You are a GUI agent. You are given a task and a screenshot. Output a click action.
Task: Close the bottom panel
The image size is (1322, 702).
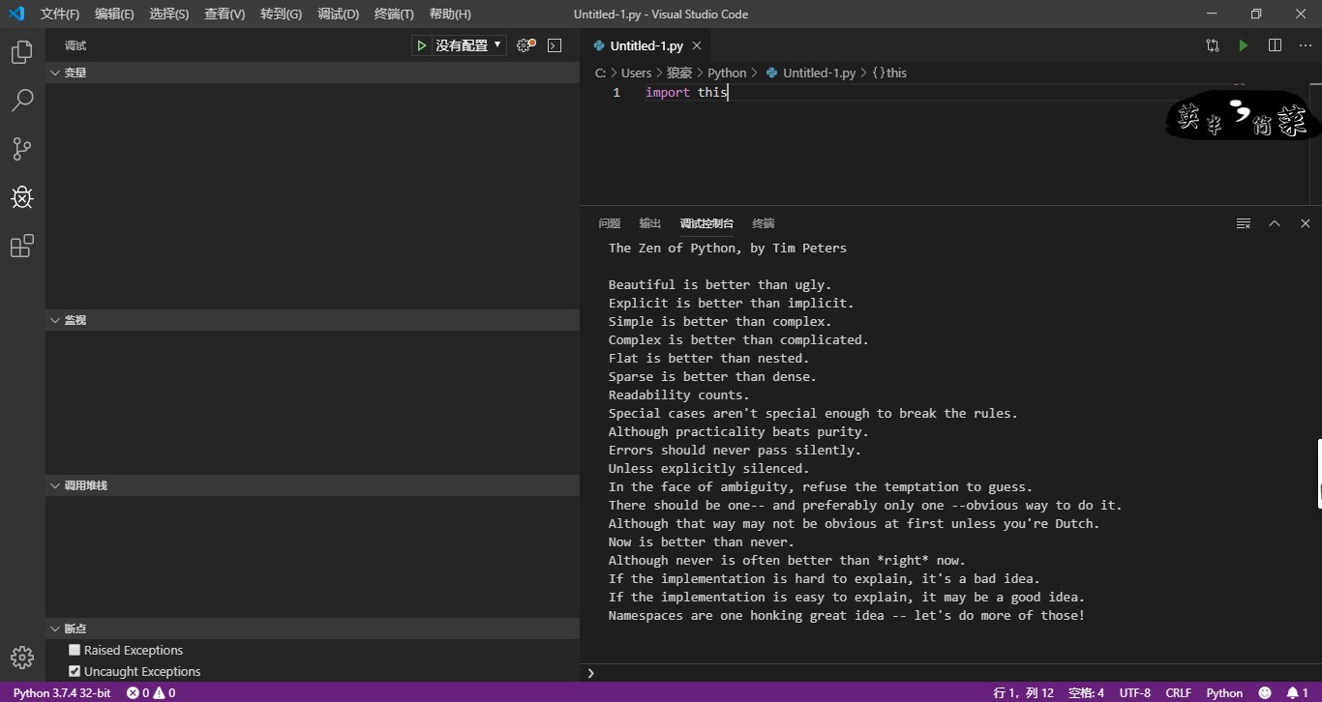point(1306,223)
